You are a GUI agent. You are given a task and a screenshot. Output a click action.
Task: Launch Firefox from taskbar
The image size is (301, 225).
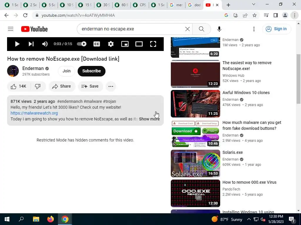(51, 219)
